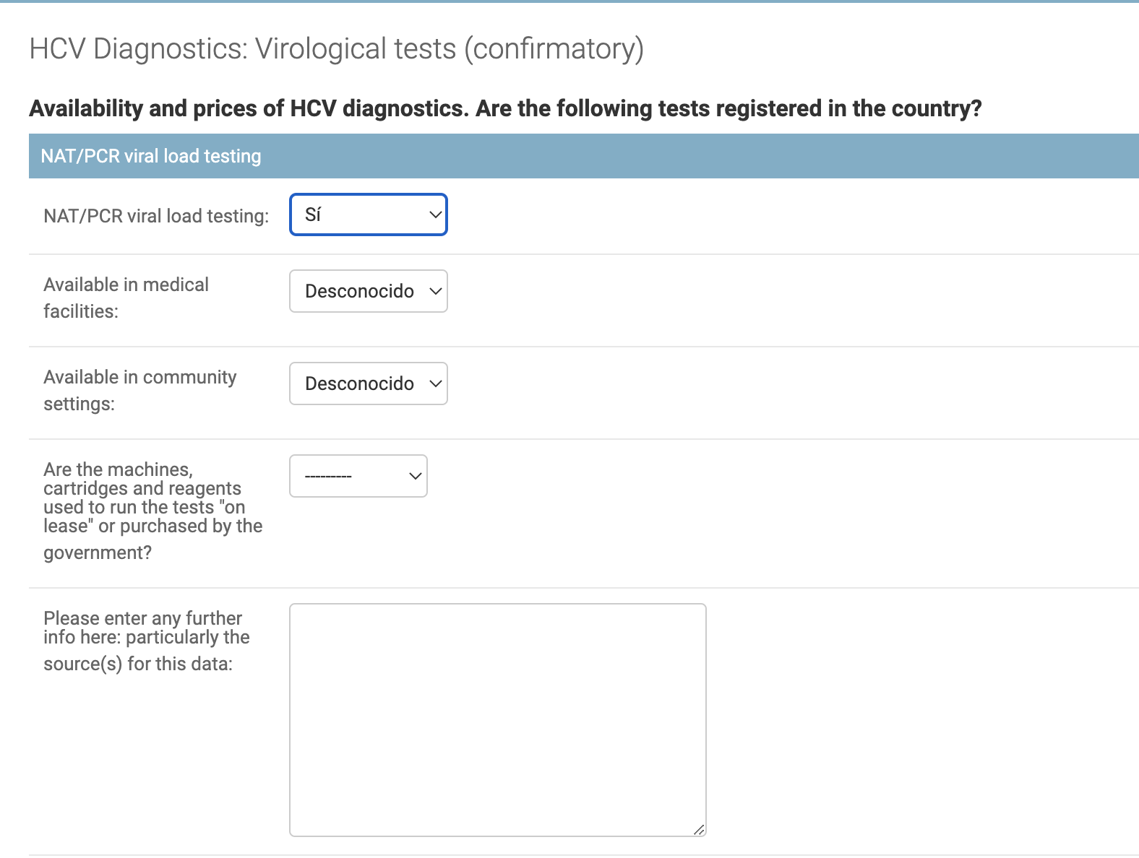Click the chevron arrow in the medical facilities select

[x=435, y=291]
